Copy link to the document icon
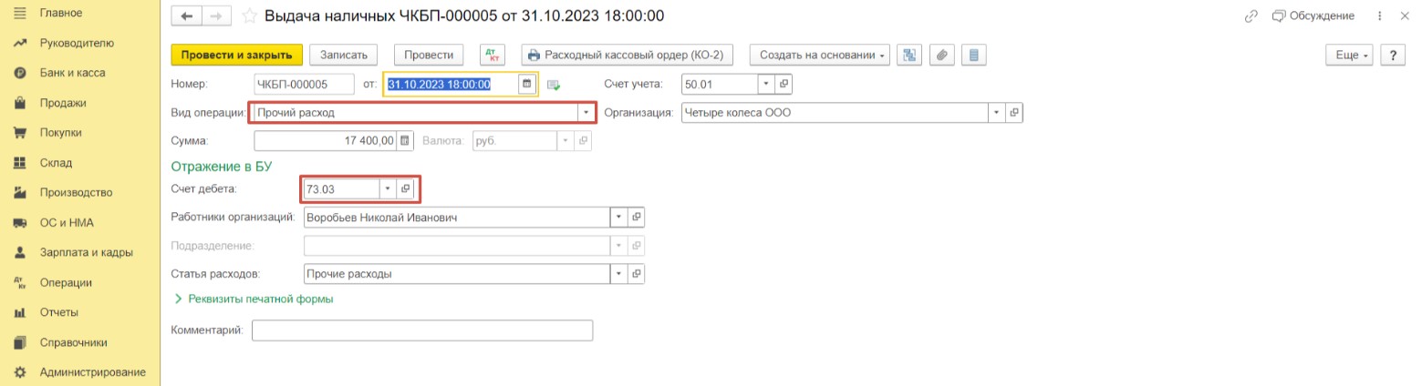The width and height of the screenshot is (1422, 386). coord(1251,16)
